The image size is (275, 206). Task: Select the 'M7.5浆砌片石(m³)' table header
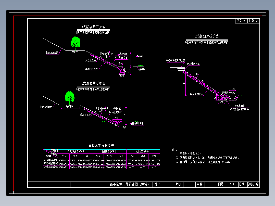[75, 151]
